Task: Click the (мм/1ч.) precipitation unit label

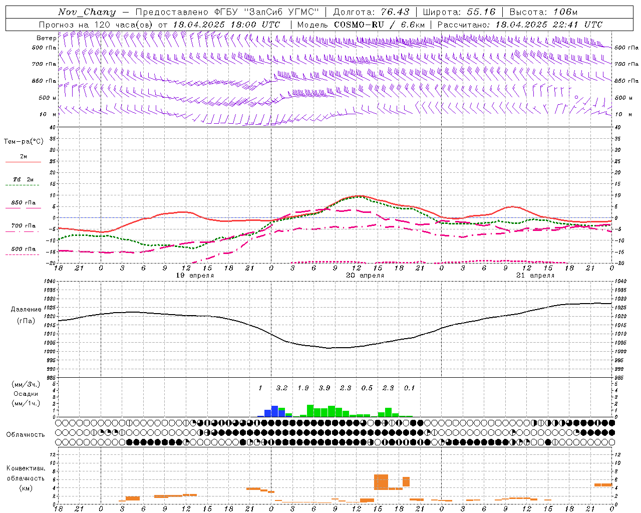Action: point(26,403)
